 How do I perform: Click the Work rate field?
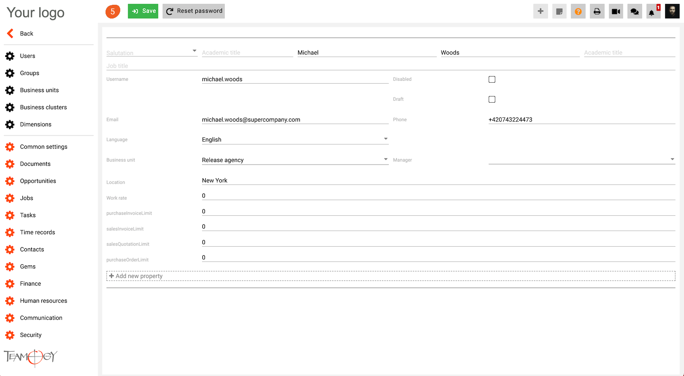pos(439,196)
